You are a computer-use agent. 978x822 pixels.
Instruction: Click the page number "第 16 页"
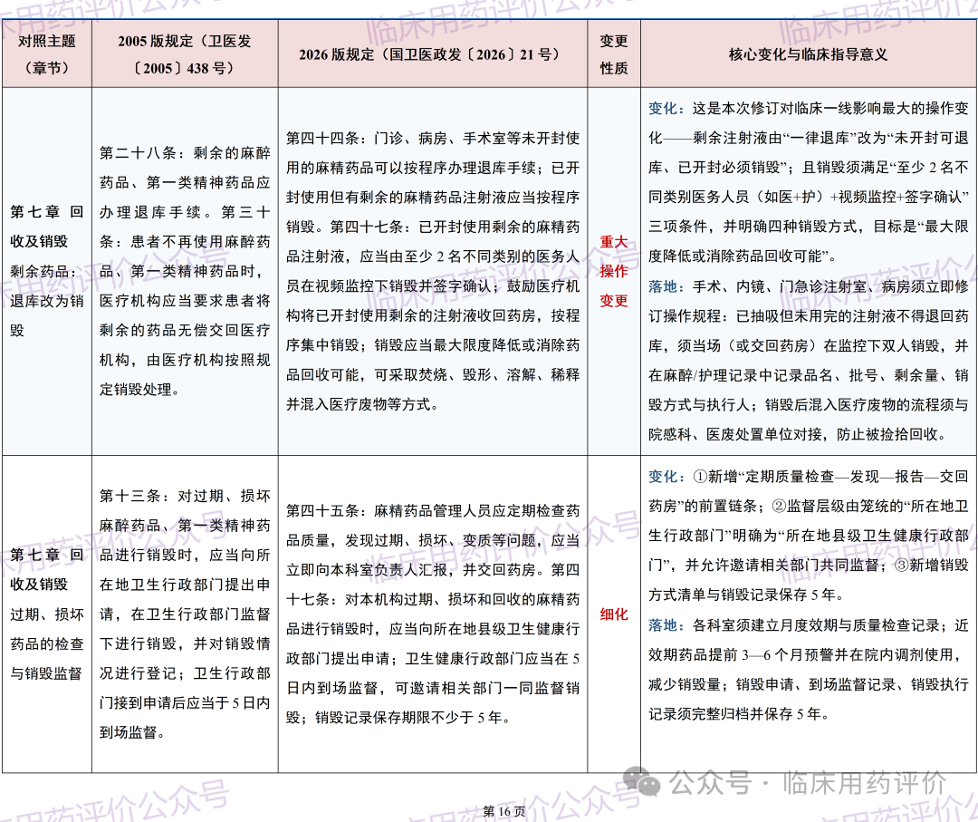click(x=504, y=811)
